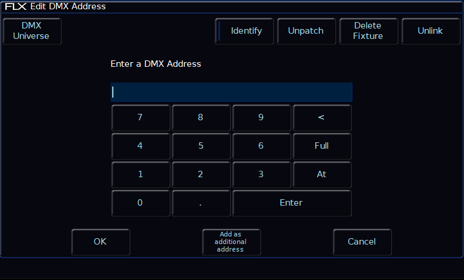Viewport: 464px width, 280px height.
Task: Select Delete Fixture
Action: tap(369, 31)
